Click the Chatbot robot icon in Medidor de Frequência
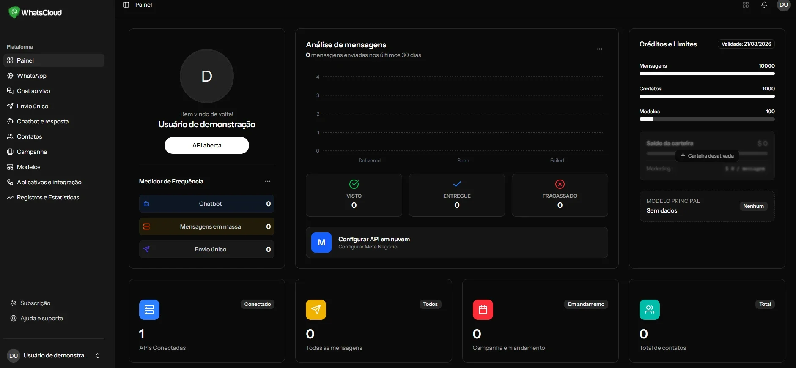This screenshot has width=796, height=368. tap(146, 204)
